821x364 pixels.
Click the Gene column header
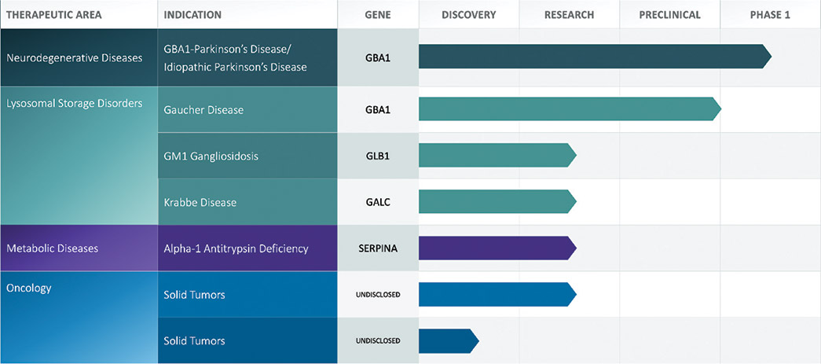tap(377, 15)
